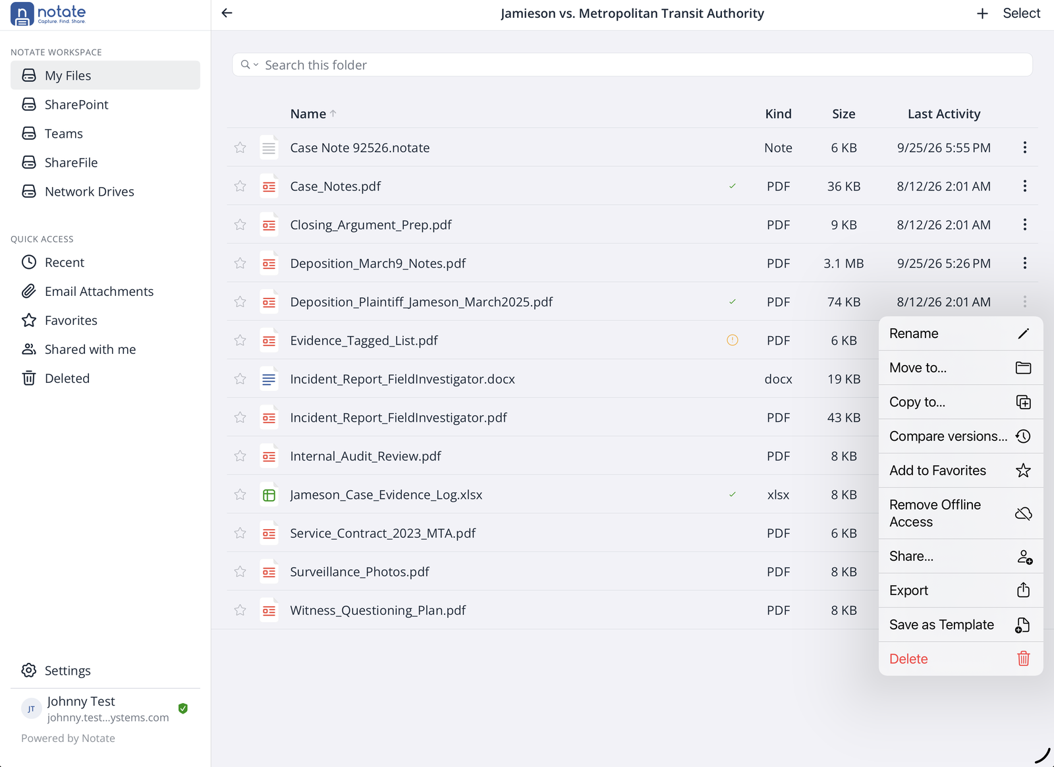Choose Save as Template from the menu
The image size is (1054, 767).
(x=960, y=625)
